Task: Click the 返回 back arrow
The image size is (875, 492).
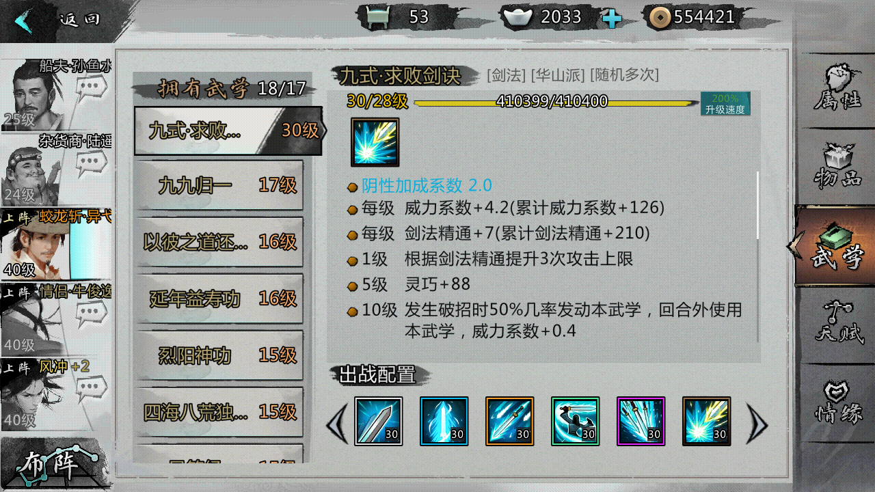Action: (x=25, y=20)
